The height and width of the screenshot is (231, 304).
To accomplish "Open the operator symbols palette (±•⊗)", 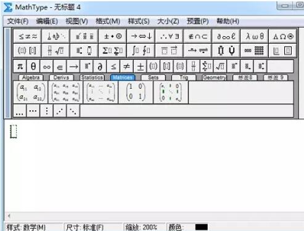I will coord(113,36).
